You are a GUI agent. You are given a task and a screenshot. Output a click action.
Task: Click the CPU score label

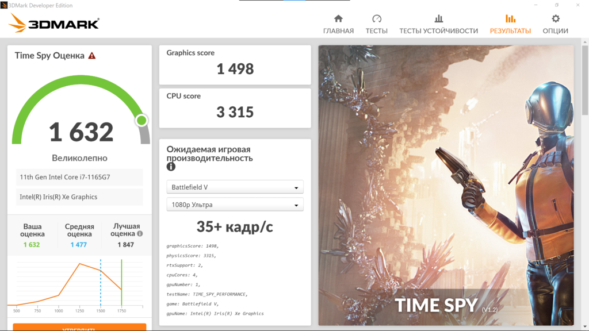[x=183, y=96]
